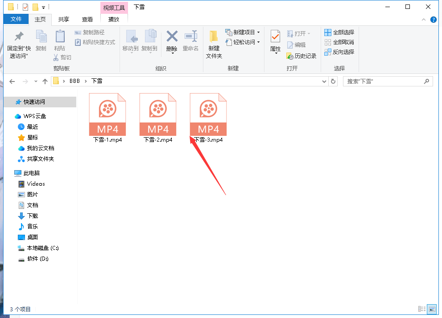442x318 pixels.
Task: Select the file 下雪-3.mp4
Action: [x=208, y=118]
